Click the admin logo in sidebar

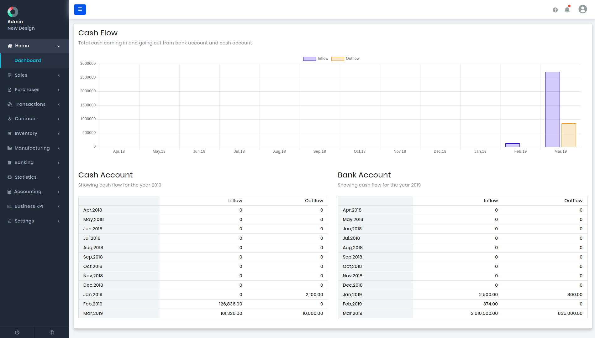coord(13,12)
